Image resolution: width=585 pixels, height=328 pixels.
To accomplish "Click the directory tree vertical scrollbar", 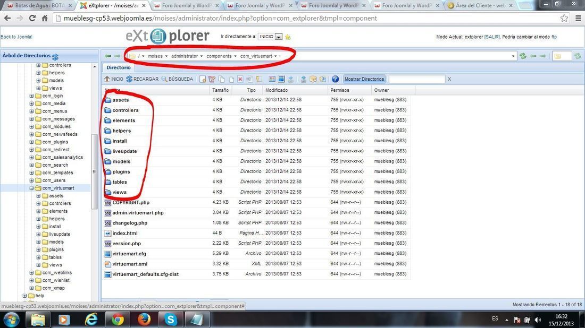I will pyautogui.click(x=94, y=171).
